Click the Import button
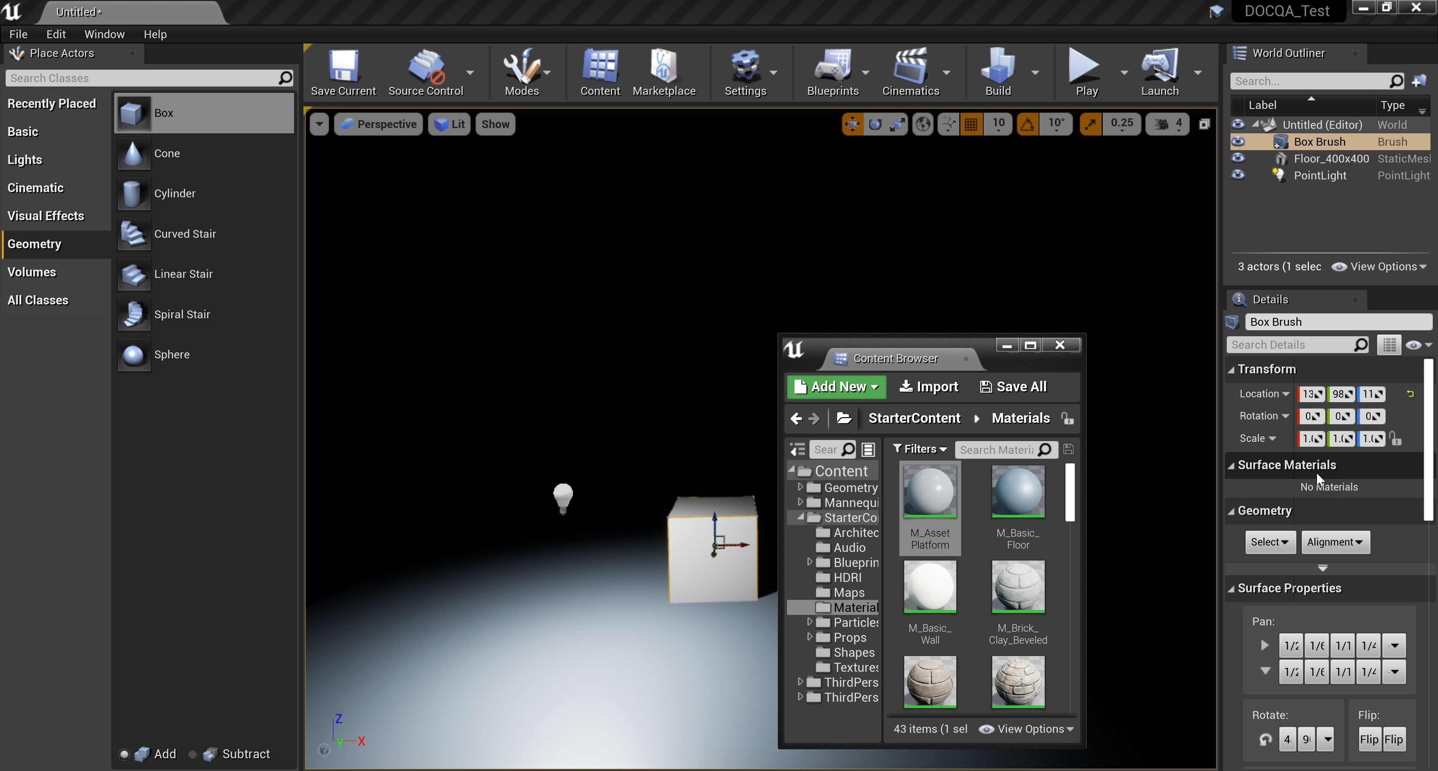The image size is (1438, 771). coord(928,386)
